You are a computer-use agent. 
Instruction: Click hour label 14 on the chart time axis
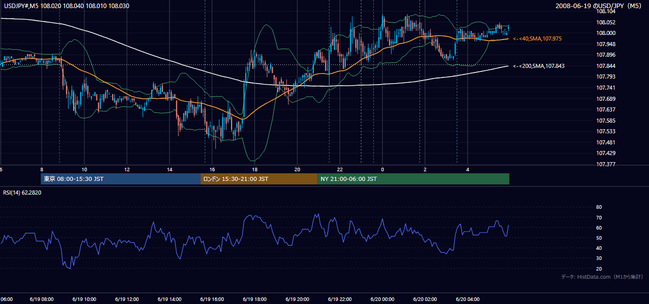pyautogui.click(x=170, y=170)
